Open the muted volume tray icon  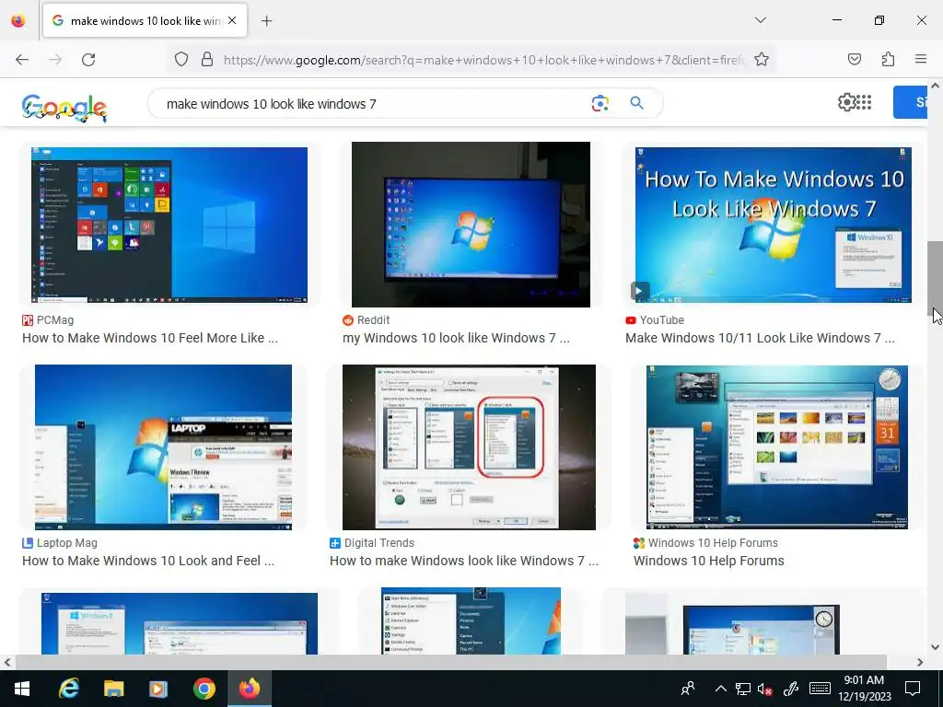[765, 689]
